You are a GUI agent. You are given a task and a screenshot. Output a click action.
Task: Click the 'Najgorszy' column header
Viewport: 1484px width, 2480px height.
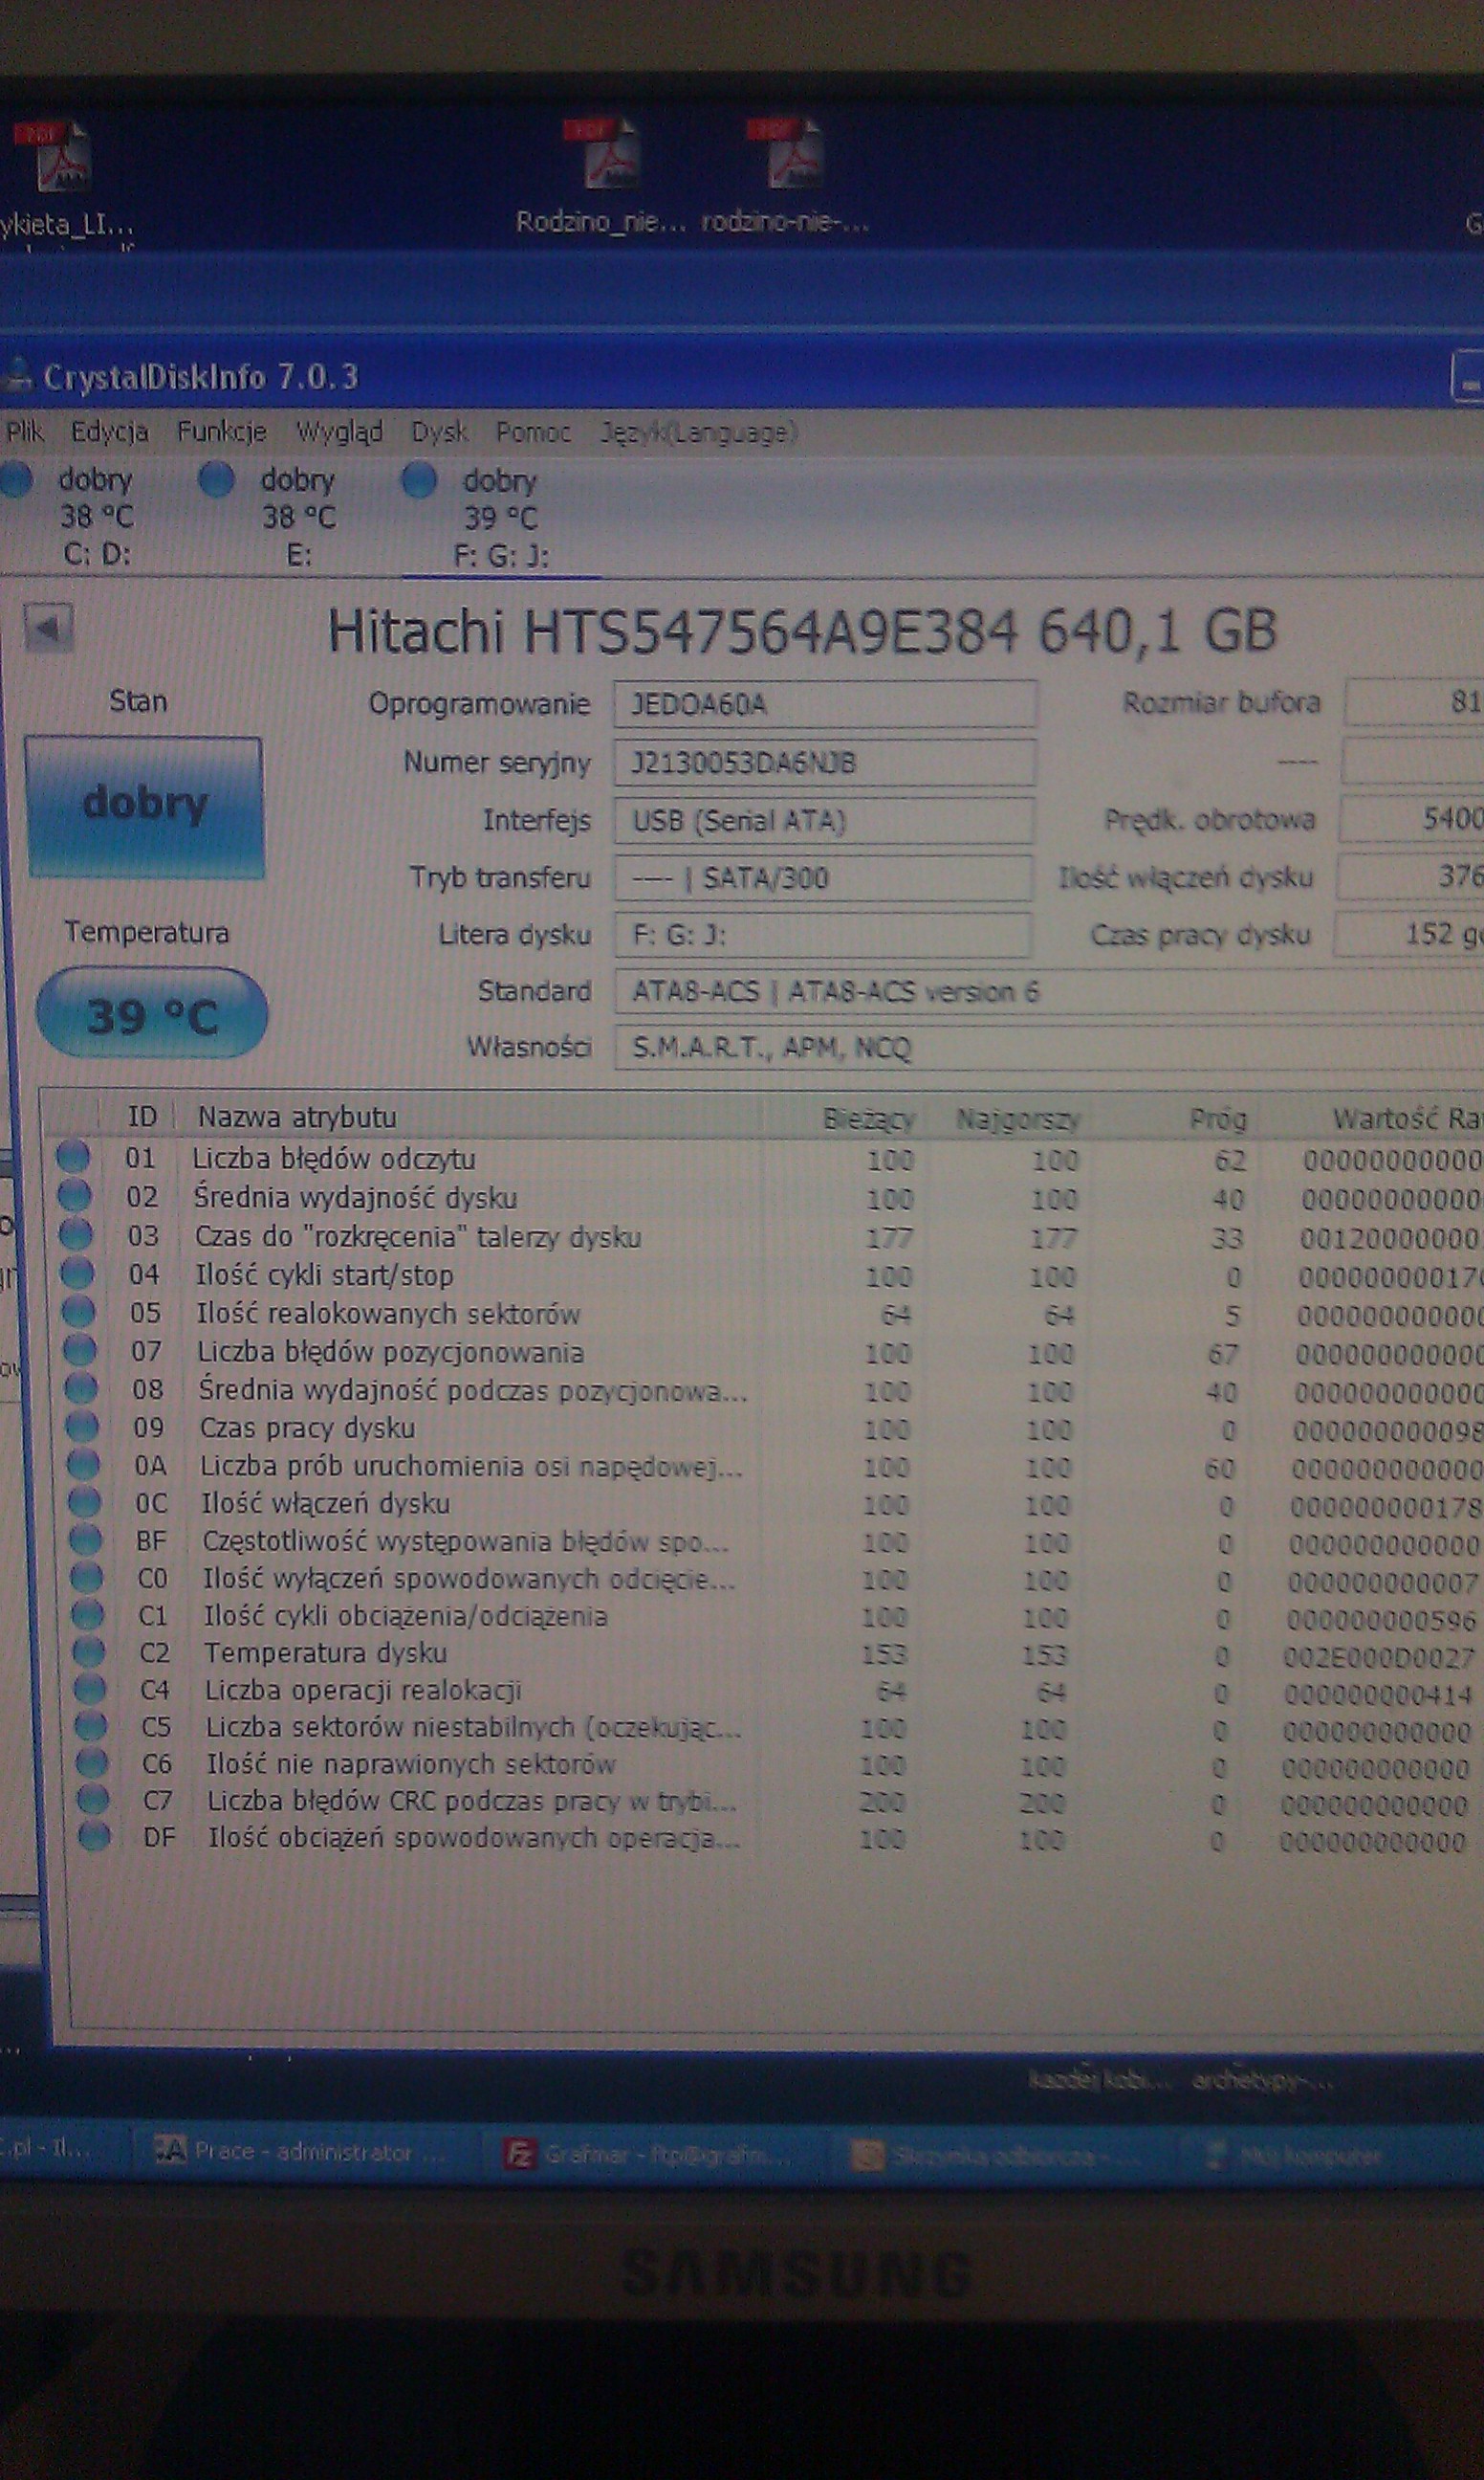pos(1018,1118)
